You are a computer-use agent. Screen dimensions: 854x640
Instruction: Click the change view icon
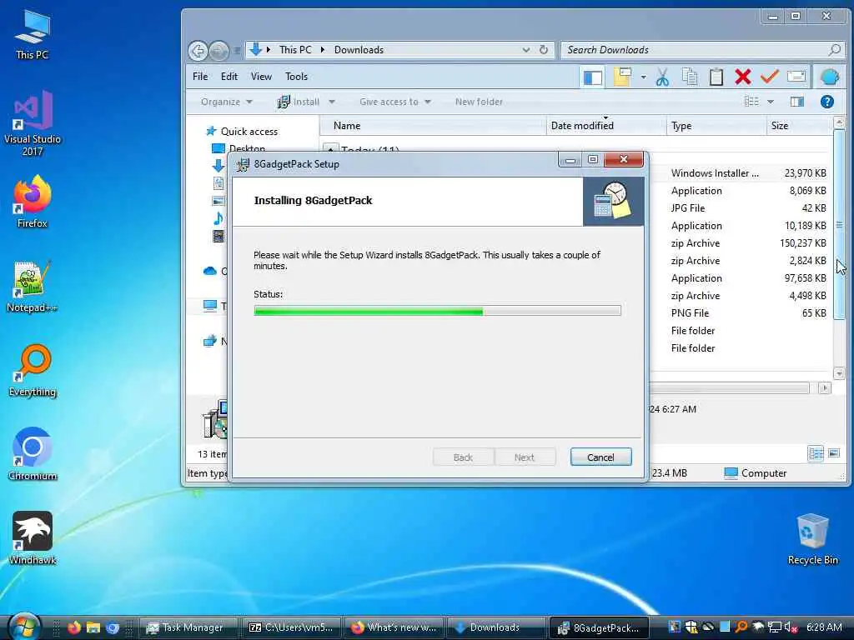[751, 101]
